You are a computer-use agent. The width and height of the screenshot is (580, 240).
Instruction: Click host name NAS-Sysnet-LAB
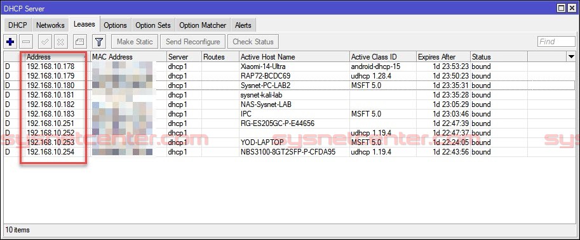pyautogui.click(x=266, y=104)
